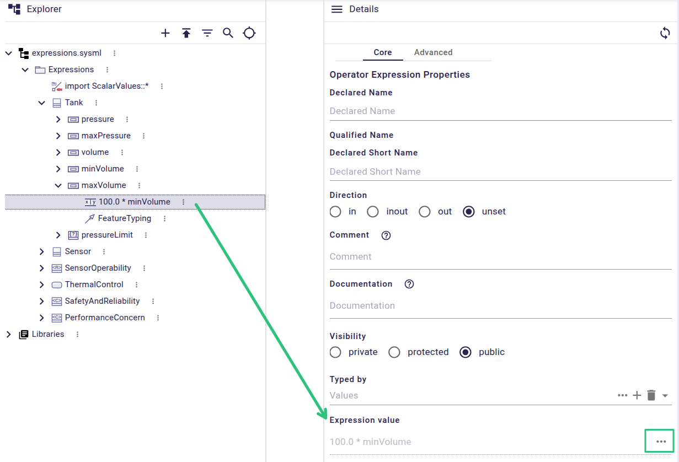The width and height of the screenshot is (679, 462).
Task: Click the refresh icon in Details panel
Action: point(665,33)
